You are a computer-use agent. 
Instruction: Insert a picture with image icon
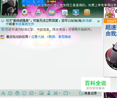tap(42, 93)
